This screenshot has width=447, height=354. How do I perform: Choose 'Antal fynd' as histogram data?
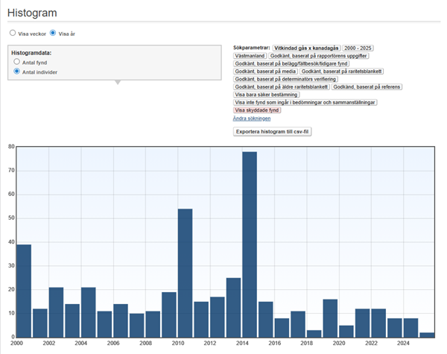[17, 63]
